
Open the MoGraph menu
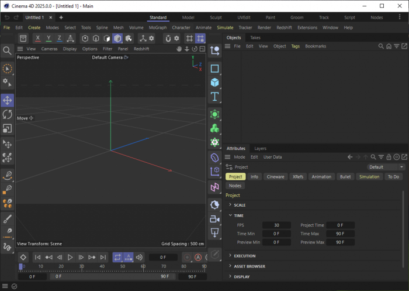[157, 28]
